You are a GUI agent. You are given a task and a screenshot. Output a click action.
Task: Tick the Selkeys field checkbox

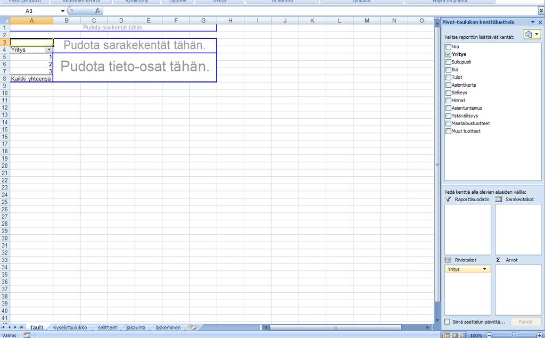pyautogui.click(x=448, y=93)
